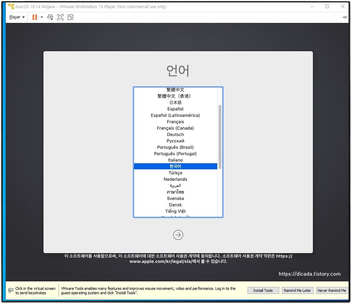
Task: Select Deutsch language
Action: tap(175, 134)
